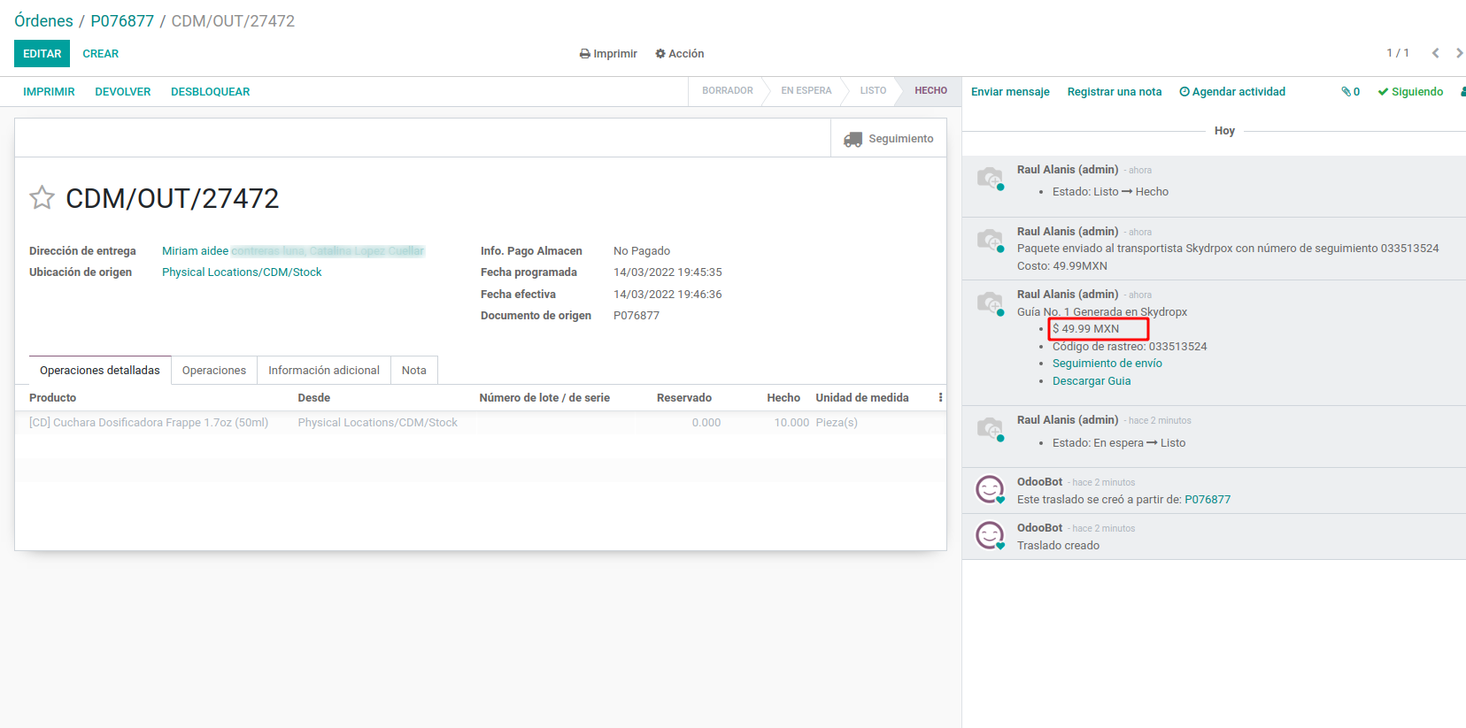Expand the Acción gear menu

(x=680, y=54)
